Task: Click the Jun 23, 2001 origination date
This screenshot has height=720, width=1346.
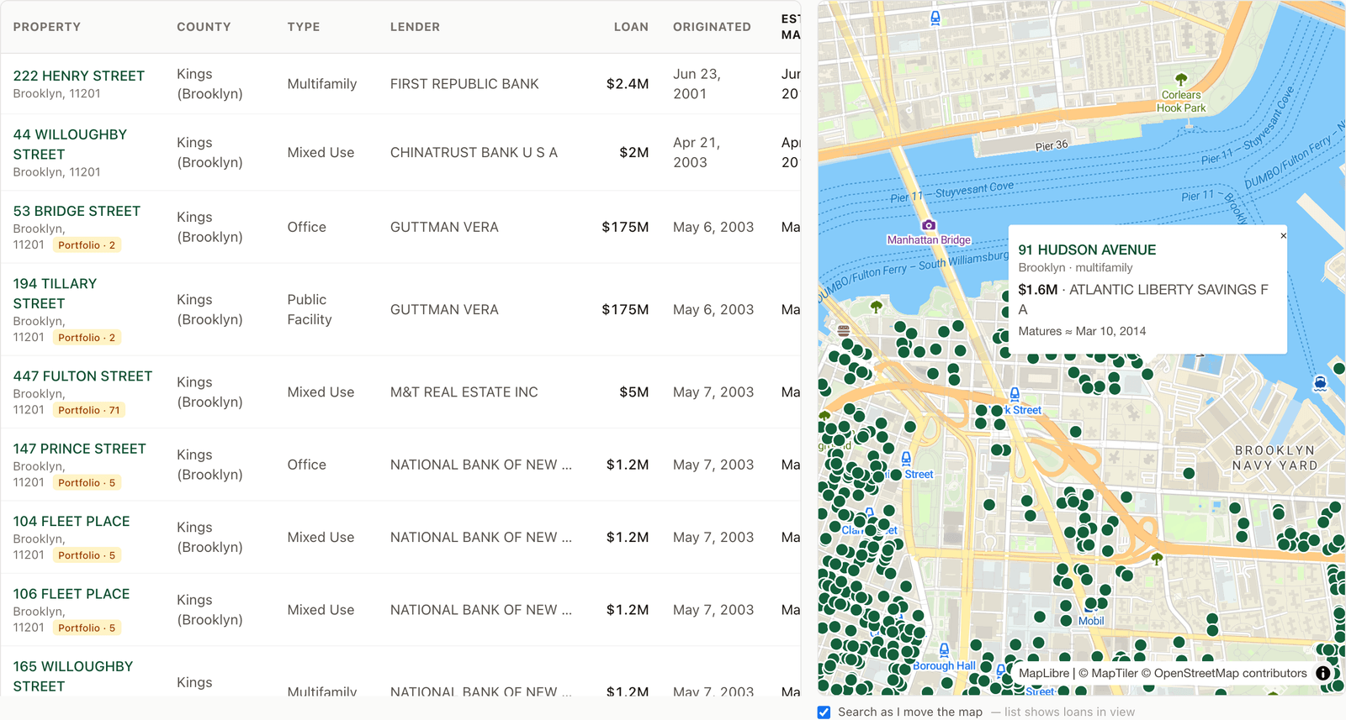Action: (697, 84)
